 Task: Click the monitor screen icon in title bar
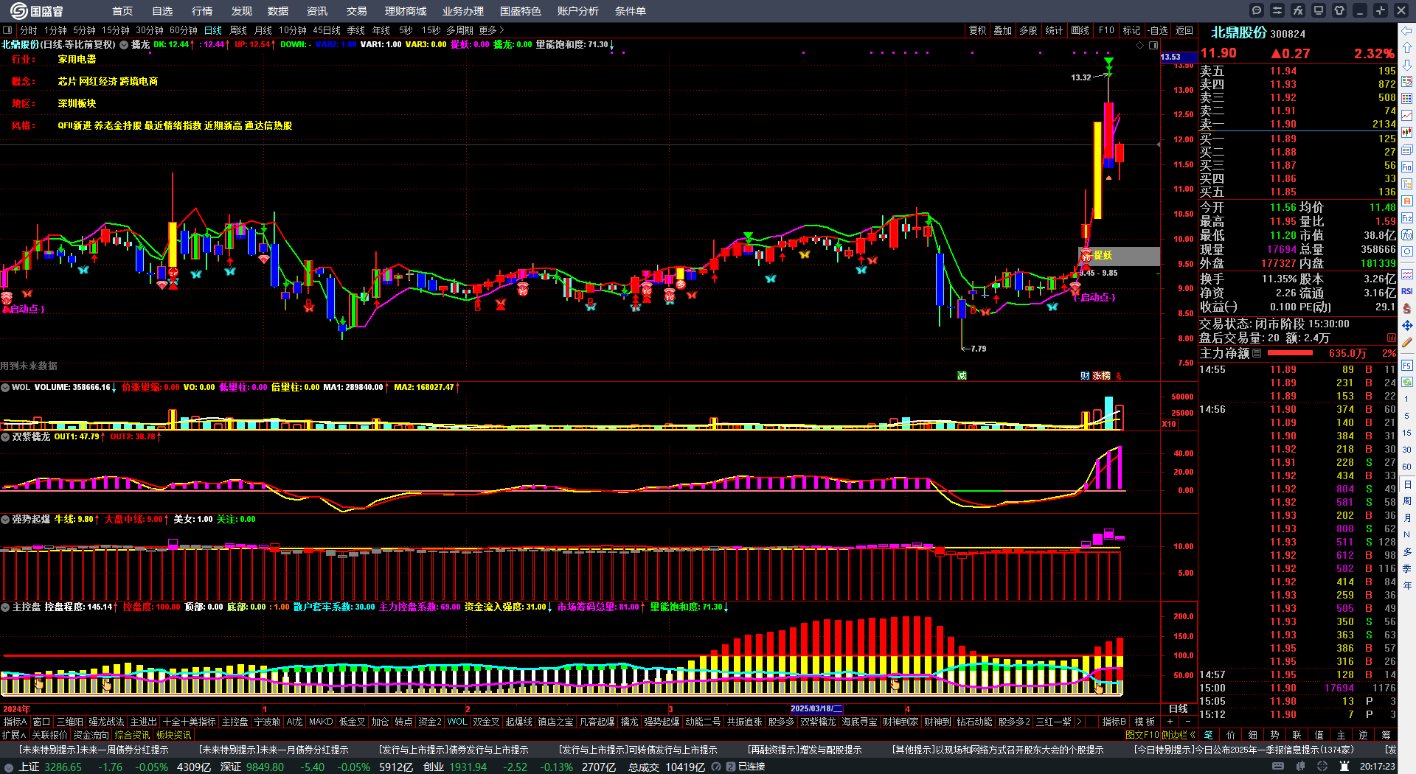tap(1319, 10)
